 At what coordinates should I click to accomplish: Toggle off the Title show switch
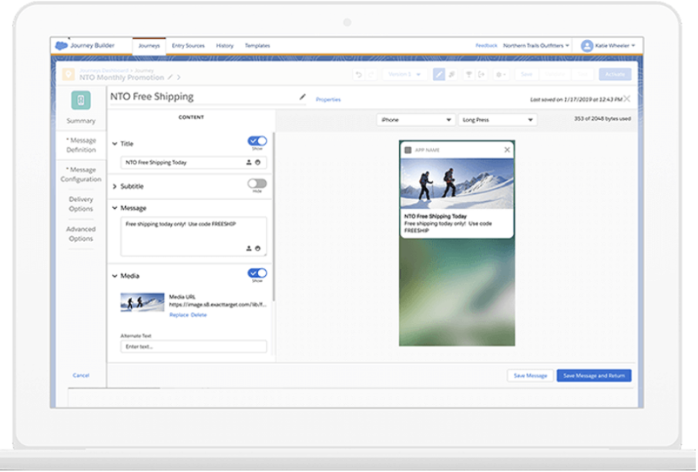tap(257, 141)
